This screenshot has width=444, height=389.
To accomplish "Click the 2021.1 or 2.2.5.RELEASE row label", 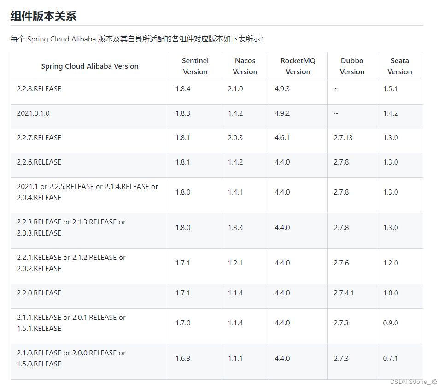I will tap(87, 192).
